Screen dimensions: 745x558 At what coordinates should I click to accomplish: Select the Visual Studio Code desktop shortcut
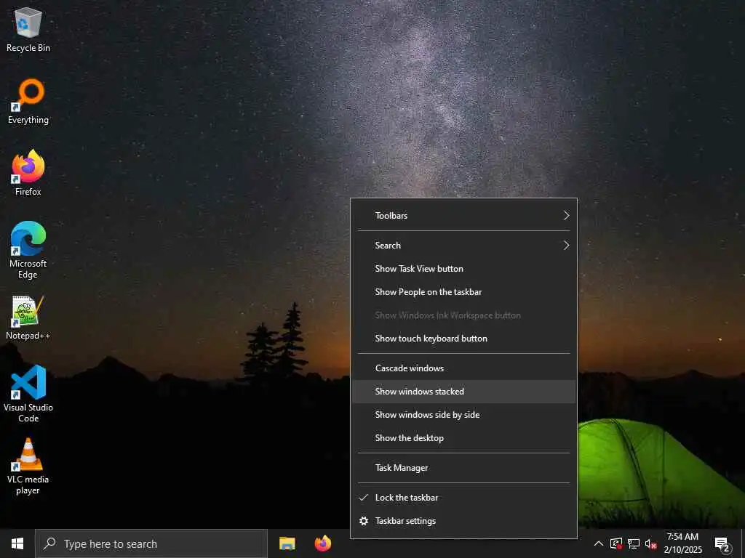(x=28, y=394)
